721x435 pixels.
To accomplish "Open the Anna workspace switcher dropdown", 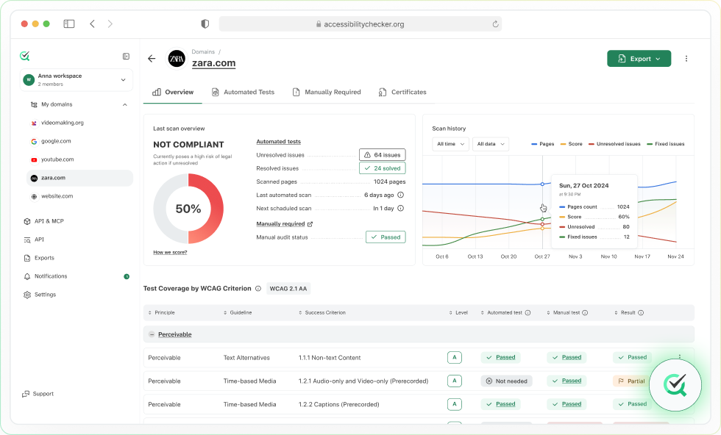I will coord(77,80).
